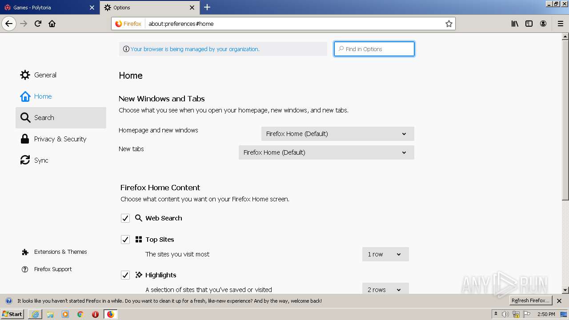Open the media player taskbar icon
The width and height of the screenshot is (569, 320).
tap(65, 314)
